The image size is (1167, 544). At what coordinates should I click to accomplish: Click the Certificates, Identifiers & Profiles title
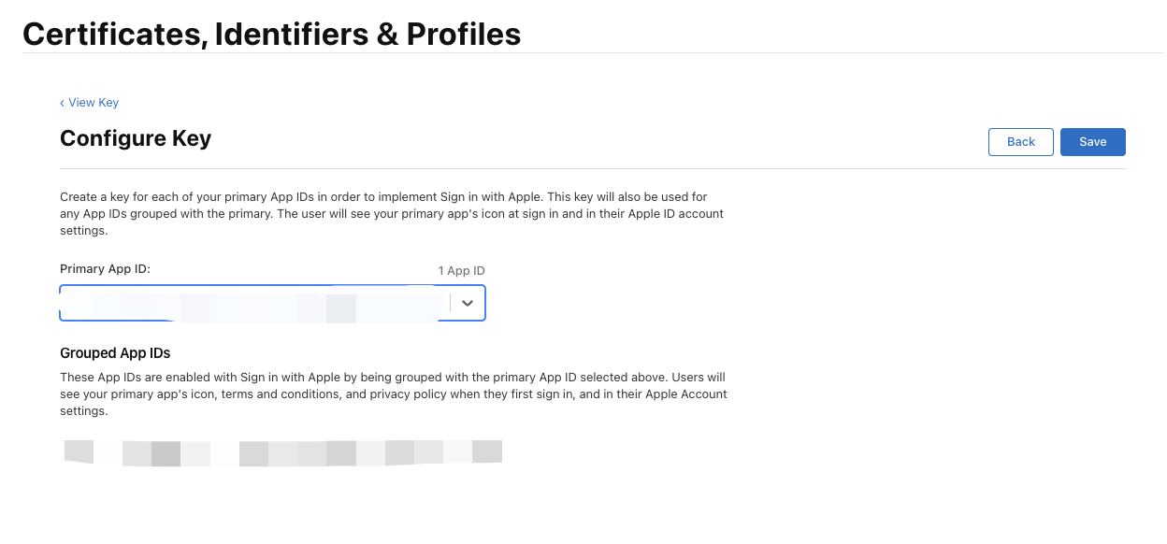click(271, 35)
